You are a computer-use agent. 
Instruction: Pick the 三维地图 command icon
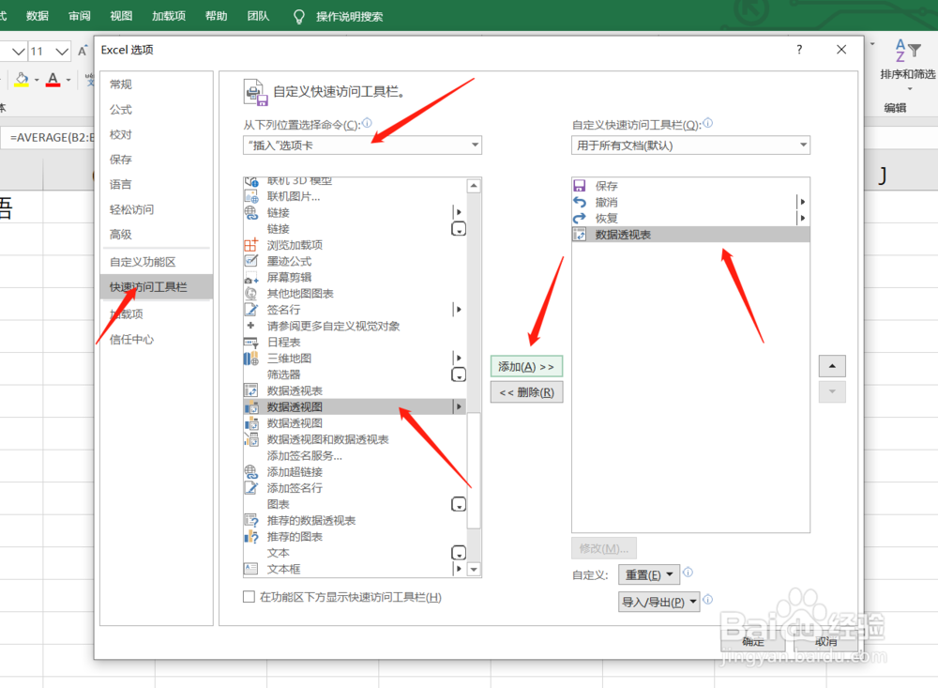pyautogui.click(x=251, y=358)
